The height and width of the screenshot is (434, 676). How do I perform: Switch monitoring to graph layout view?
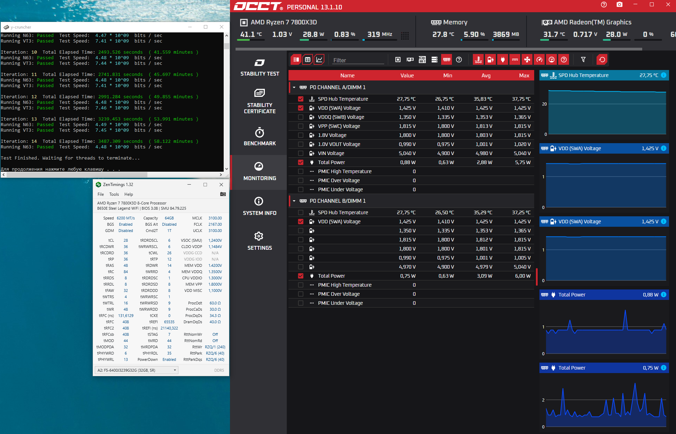coord(319,60)
